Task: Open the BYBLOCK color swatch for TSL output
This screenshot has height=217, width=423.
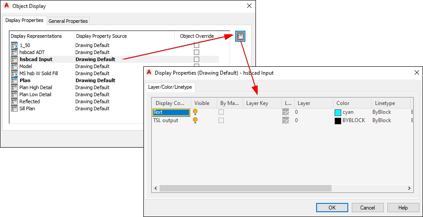Action: 338,120
